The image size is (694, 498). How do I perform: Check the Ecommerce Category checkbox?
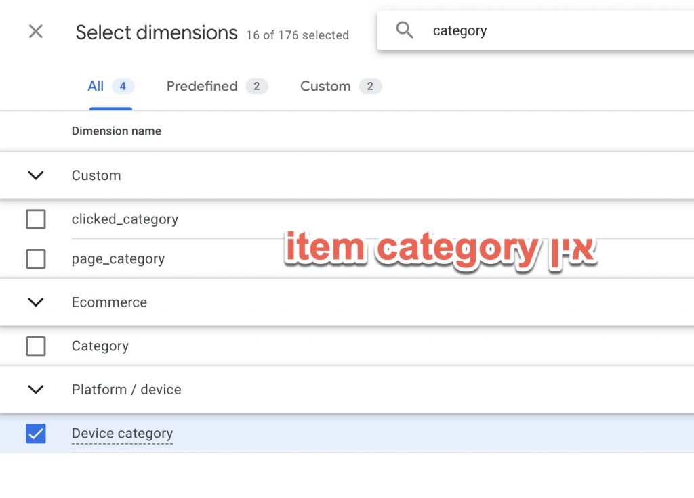click(x=36, y=346)
